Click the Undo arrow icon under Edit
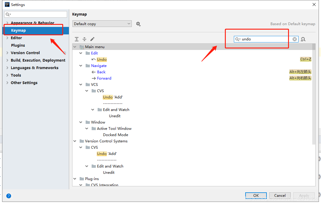321x204 pixels. coord(93,60)
